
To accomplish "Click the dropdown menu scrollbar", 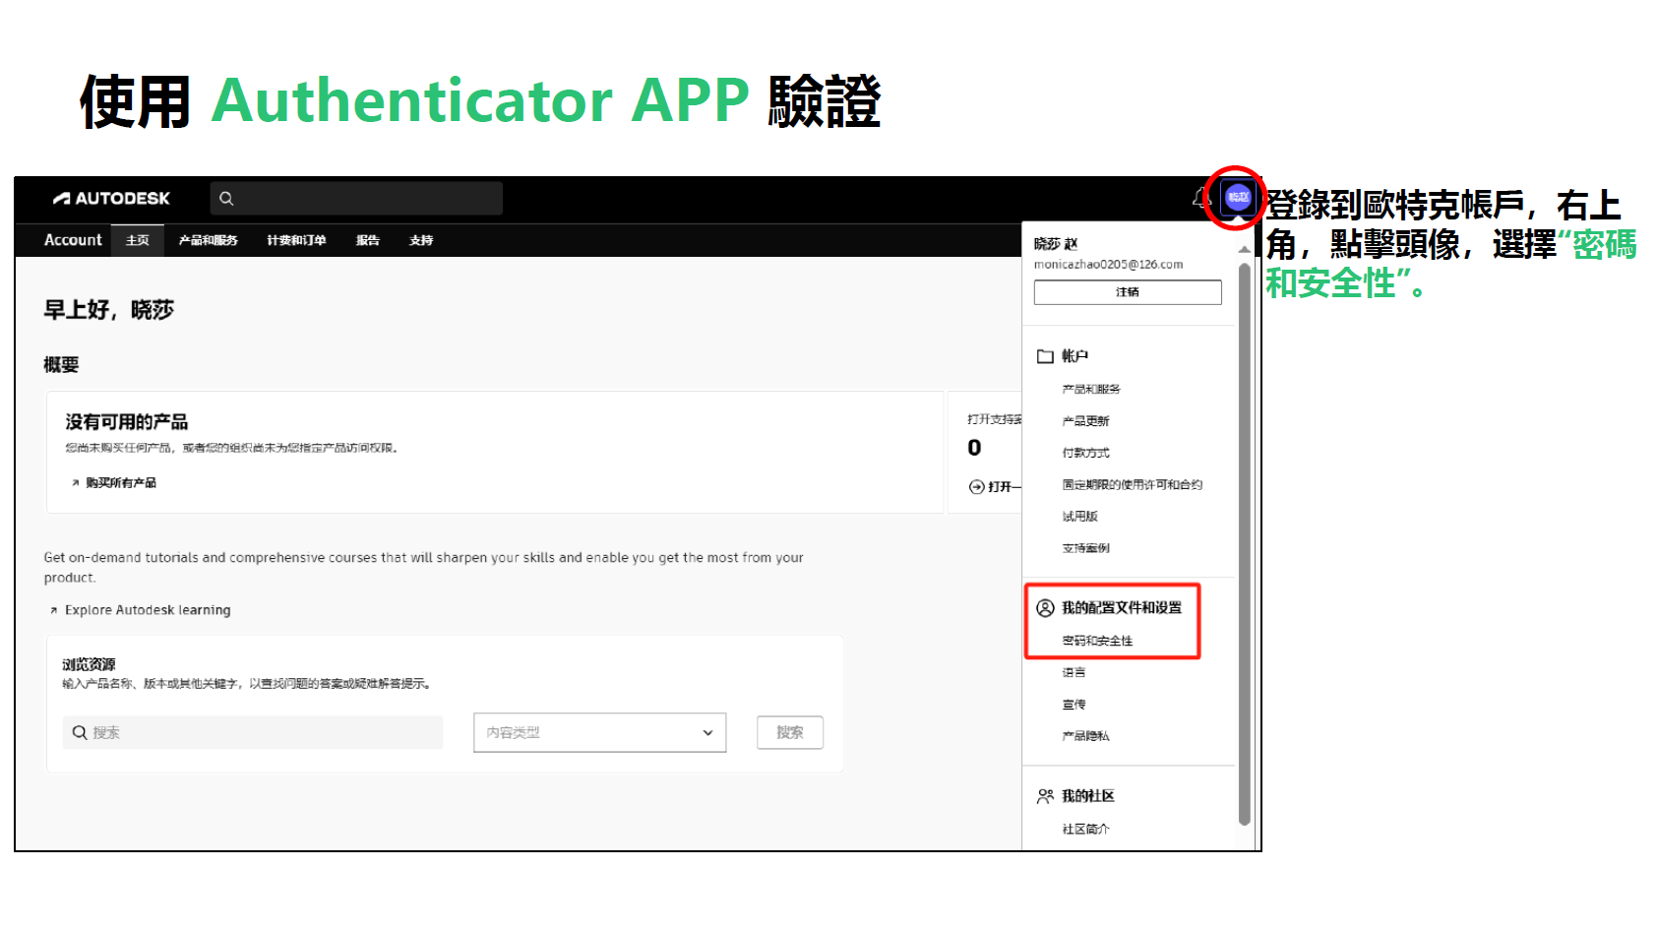I will 1245,544.
